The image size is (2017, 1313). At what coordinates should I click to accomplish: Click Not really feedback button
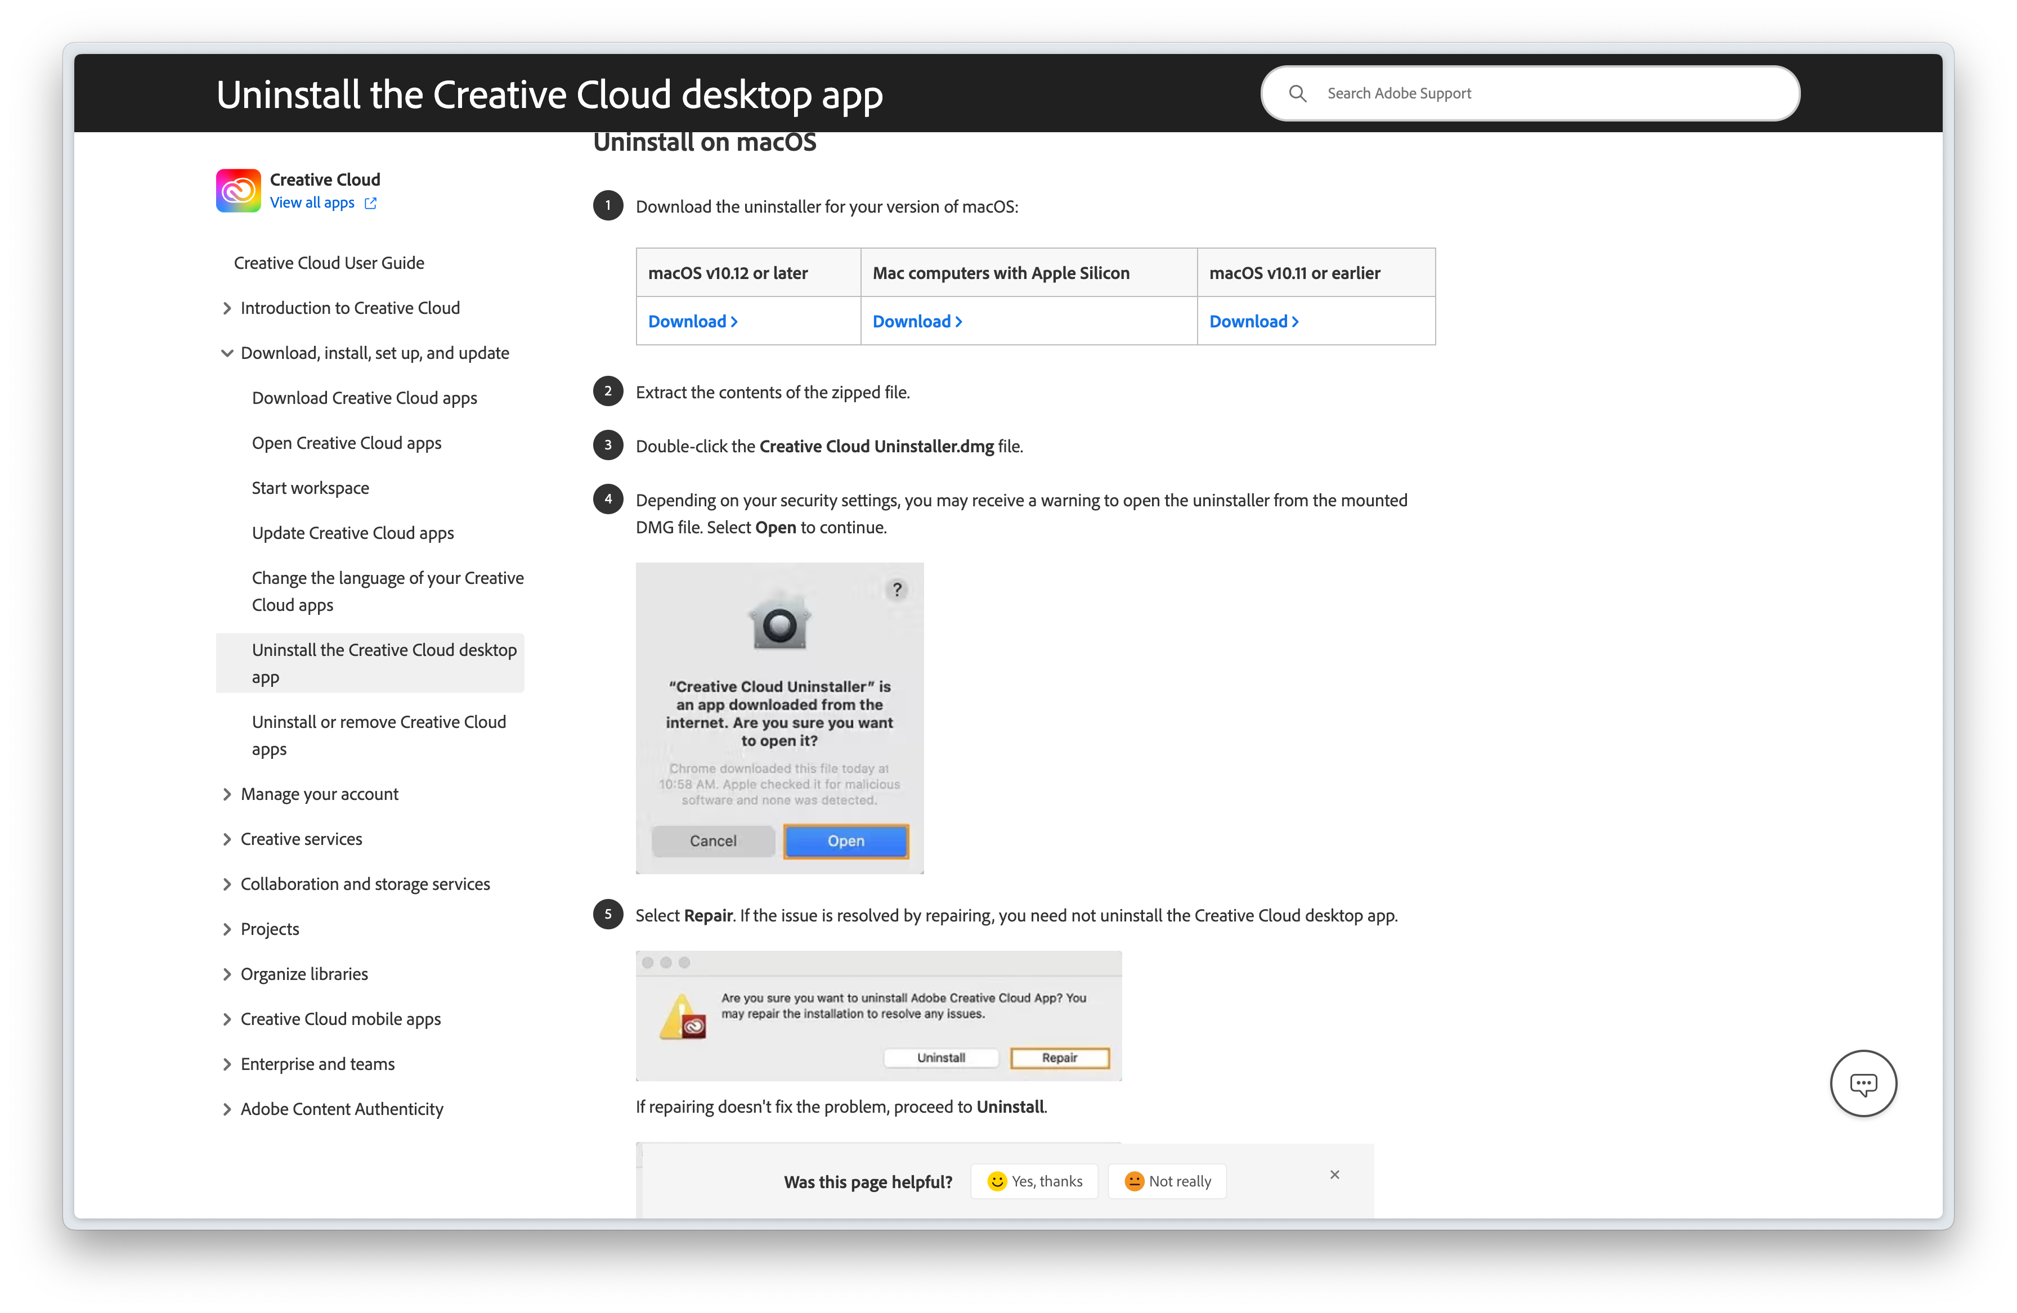pos(1167,1181)
